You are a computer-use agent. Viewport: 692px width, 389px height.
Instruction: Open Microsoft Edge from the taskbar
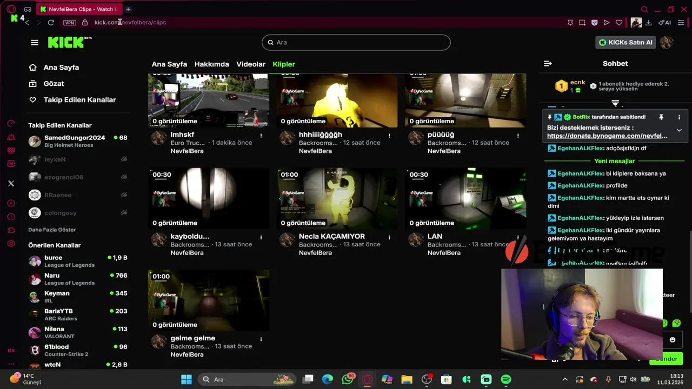tap(328, 379)
